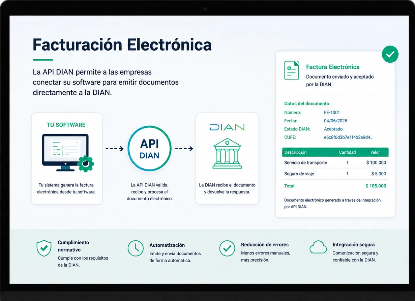Viewport: 415px width, 301px height.
Task: Click the Descripción column header
Action: pos(296,152)
